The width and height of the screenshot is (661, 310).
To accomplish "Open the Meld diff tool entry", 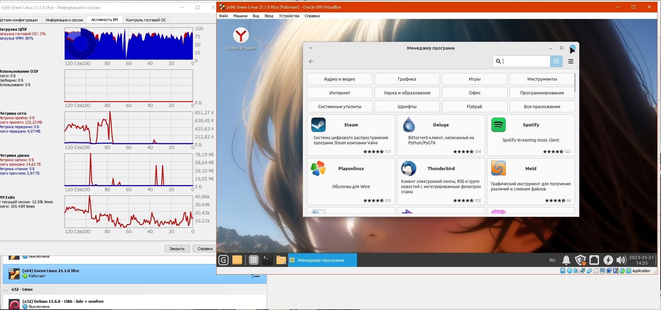I will (x=531, y=181).
